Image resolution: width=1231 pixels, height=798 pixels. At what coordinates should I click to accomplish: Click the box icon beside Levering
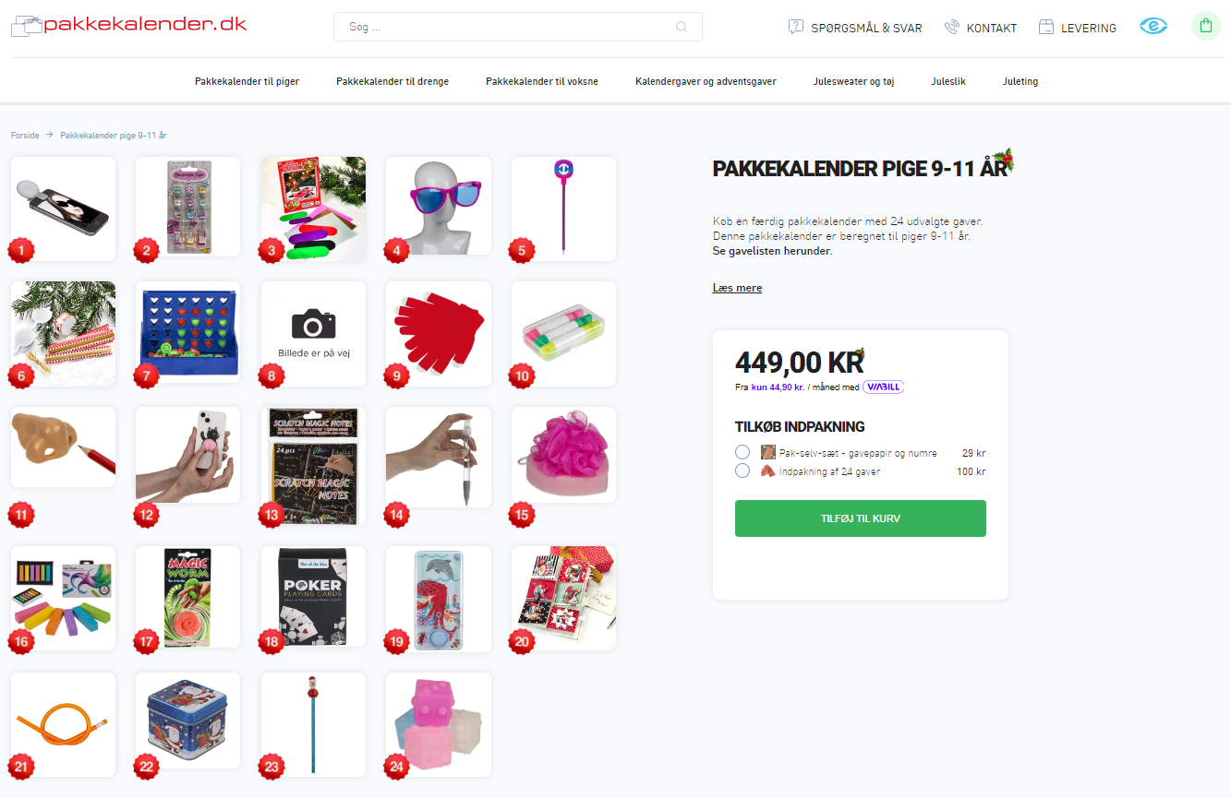[x=1046, y=27]
